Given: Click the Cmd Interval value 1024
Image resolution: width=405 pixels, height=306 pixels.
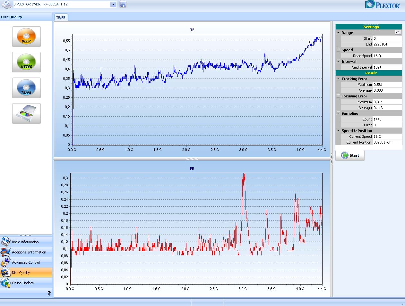Looking at the screenshot, I should coord(387,67).
